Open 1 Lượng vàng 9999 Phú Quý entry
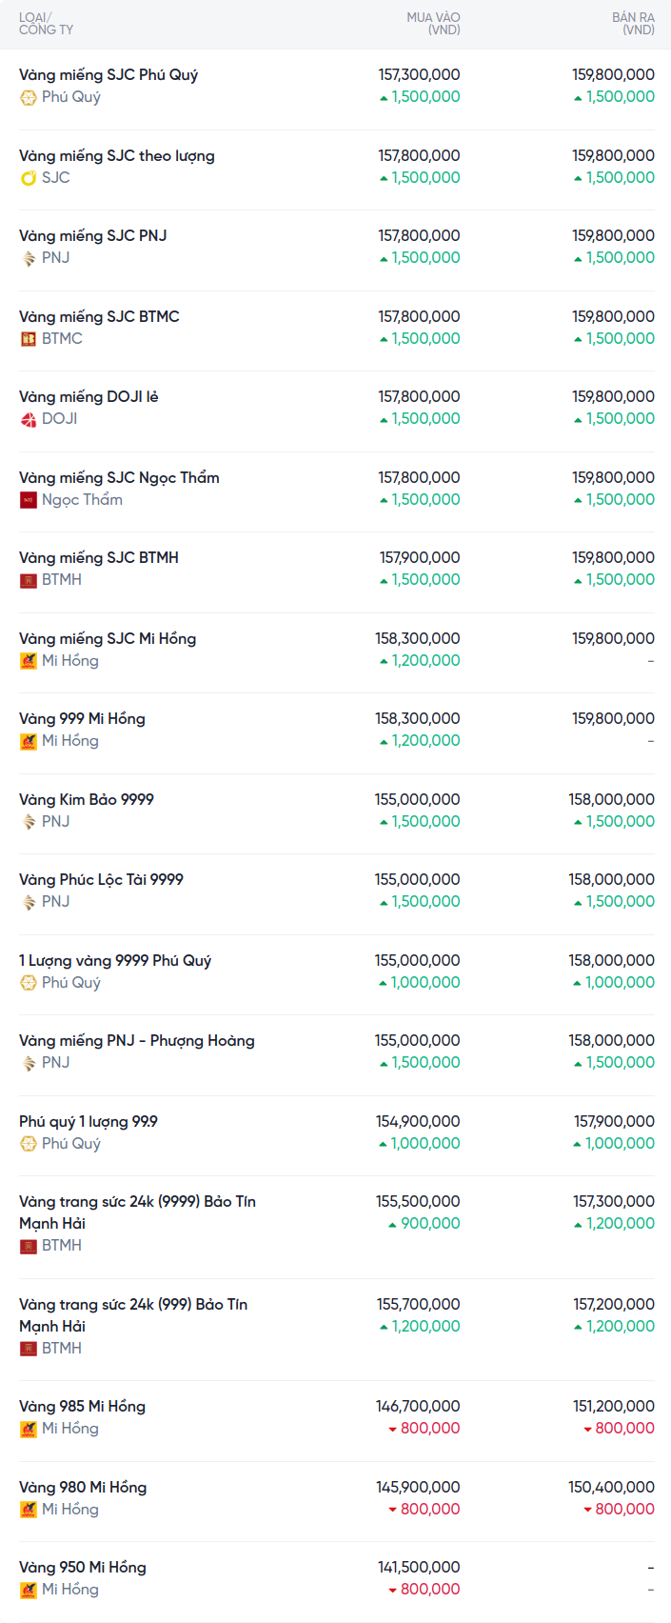Screen dimensions: 671x1623 pyautogui.click(x=115, y=961)
